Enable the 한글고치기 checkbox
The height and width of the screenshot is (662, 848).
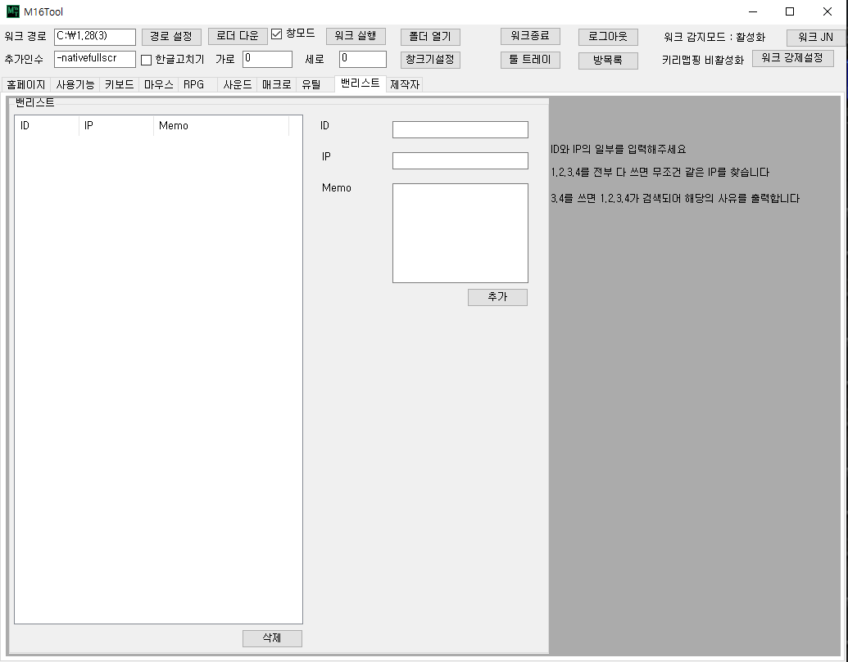pyautogui.click(x=147, y=60)
